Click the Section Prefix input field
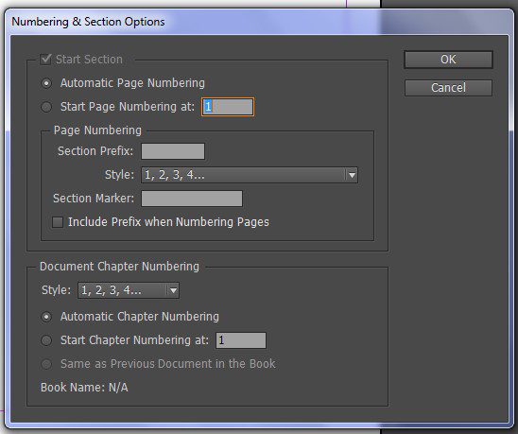The height and width of the screenshot is (434, 518). [173, 151]
